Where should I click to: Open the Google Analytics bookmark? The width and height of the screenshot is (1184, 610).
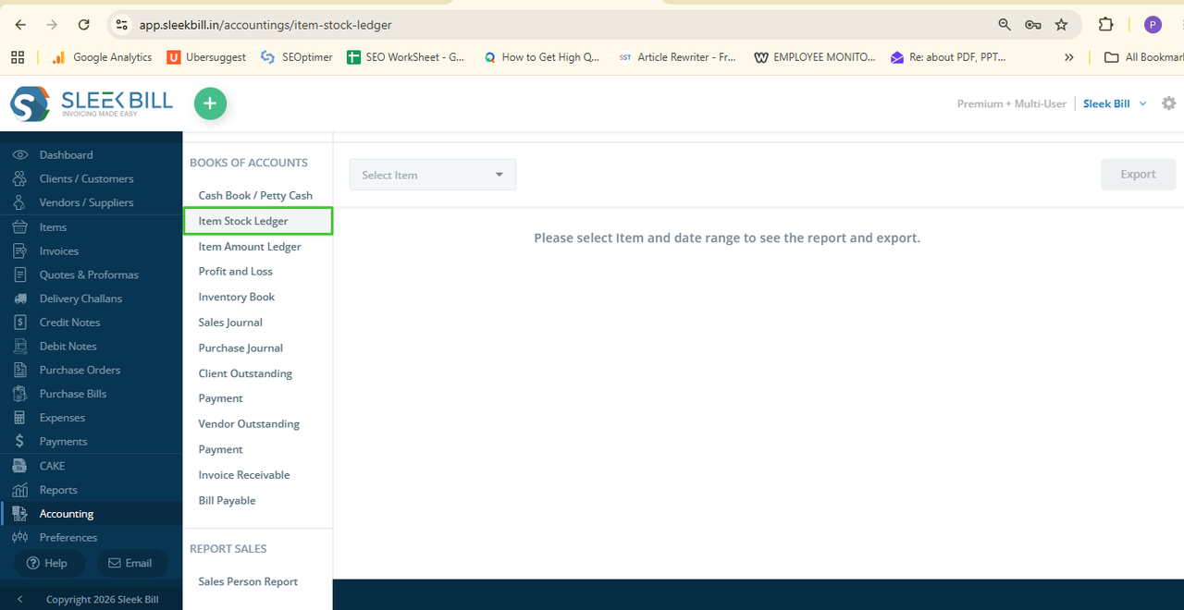102,57
